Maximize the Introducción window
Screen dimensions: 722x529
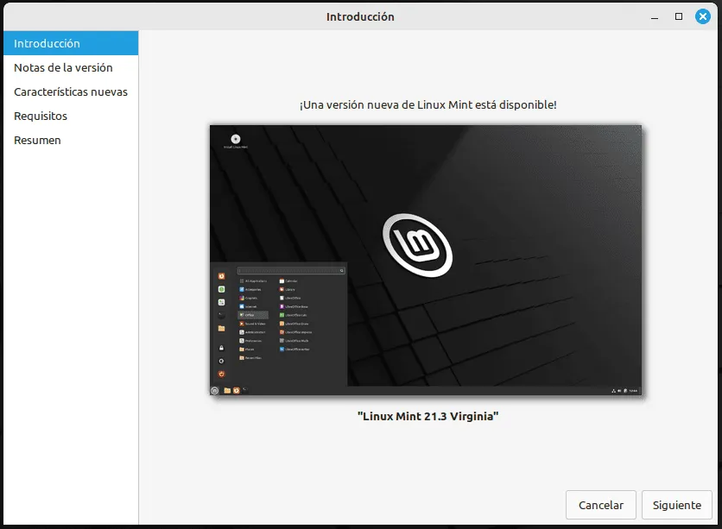[679, 16]
